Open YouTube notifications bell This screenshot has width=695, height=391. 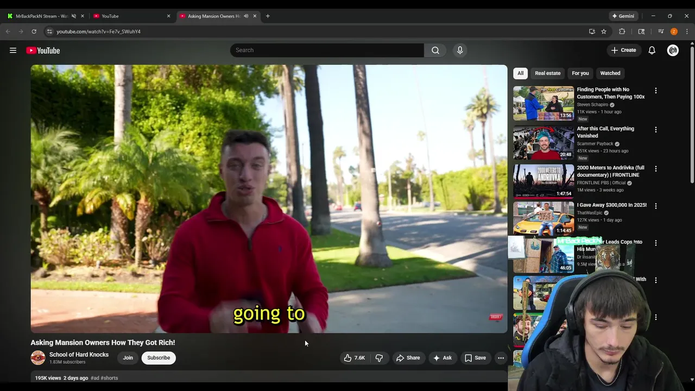click(652, 51)
